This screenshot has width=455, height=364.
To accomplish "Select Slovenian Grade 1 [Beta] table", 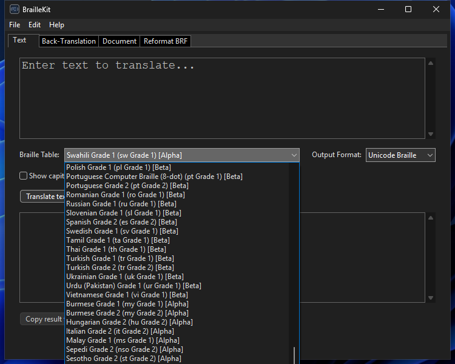I will (177, 213).
